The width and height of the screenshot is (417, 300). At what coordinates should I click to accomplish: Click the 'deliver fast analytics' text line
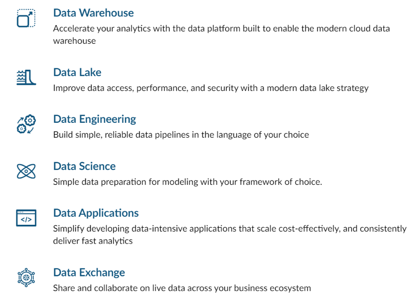click(x=93, y=241)
